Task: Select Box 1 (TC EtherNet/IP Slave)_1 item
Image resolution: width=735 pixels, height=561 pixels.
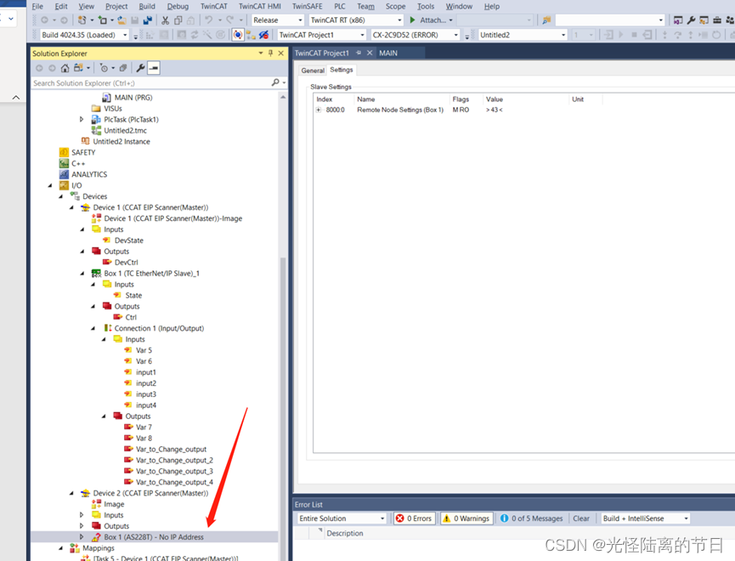Action: 152,273
